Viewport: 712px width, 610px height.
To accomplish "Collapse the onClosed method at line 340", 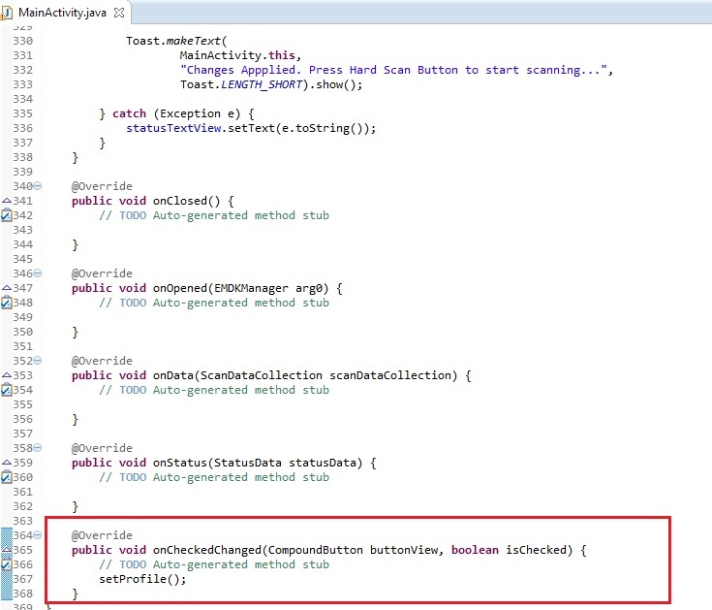I will coord(39,186).
